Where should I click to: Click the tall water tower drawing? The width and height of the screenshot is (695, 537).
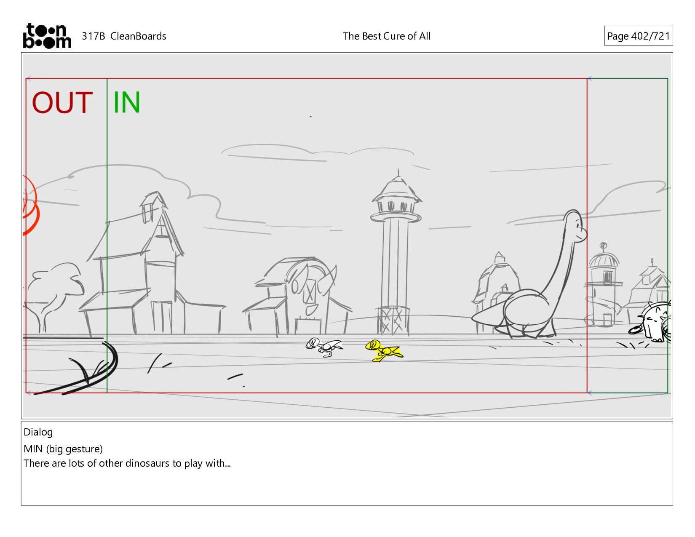(396, 253)
